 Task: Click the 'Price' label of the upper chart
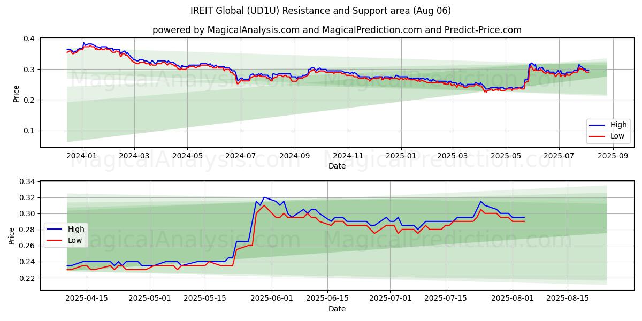(x=16, y=93)
